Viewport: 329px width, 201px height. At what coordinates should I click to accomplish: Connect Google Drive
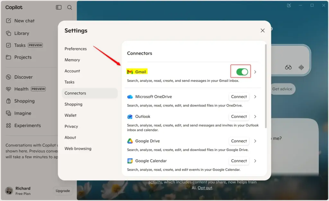pos(239,141)
